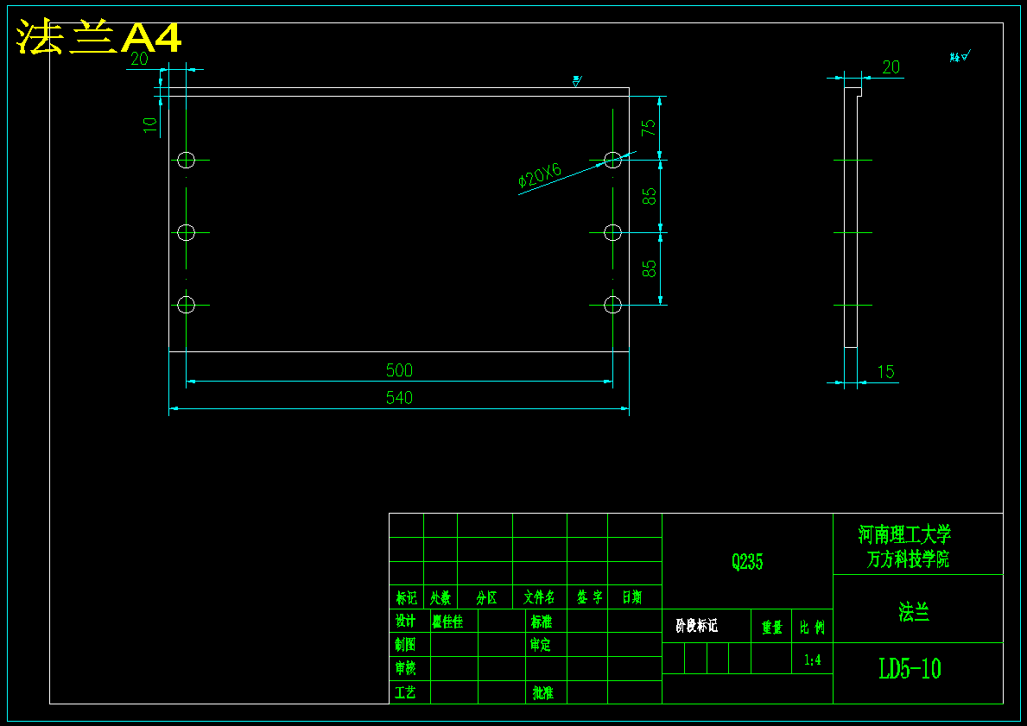Select the 540 overall width dimension
This screenshot has height=726, width=1027.
point(399,397)
